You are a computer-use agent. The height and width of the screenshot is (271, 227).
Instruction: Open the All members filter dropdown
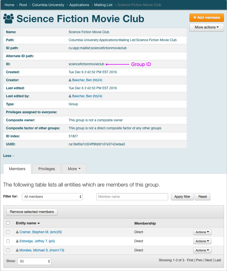[x=52, y=197]
